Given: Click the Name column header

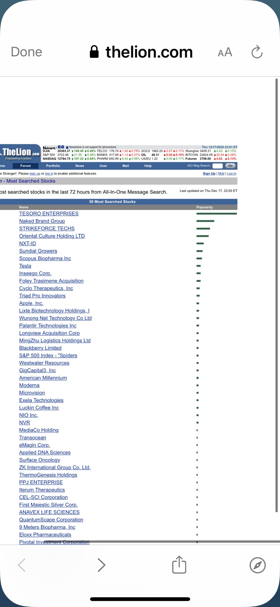Looking at the screenshot, I should click(x=24, y=207).
